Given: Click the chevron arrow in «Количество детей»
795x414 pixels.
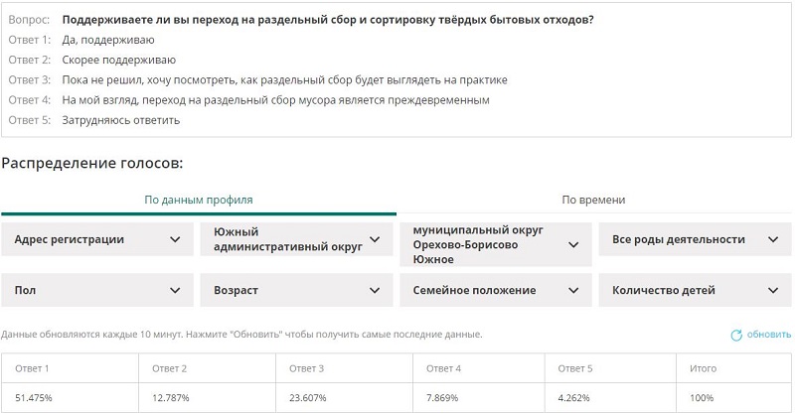Looking at the screenshot, I should 773,290.
